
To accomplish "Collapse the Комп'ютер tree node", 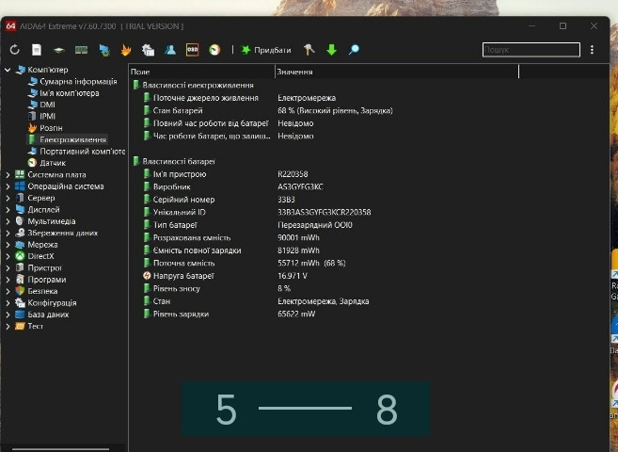I will [x=8, y=70].
